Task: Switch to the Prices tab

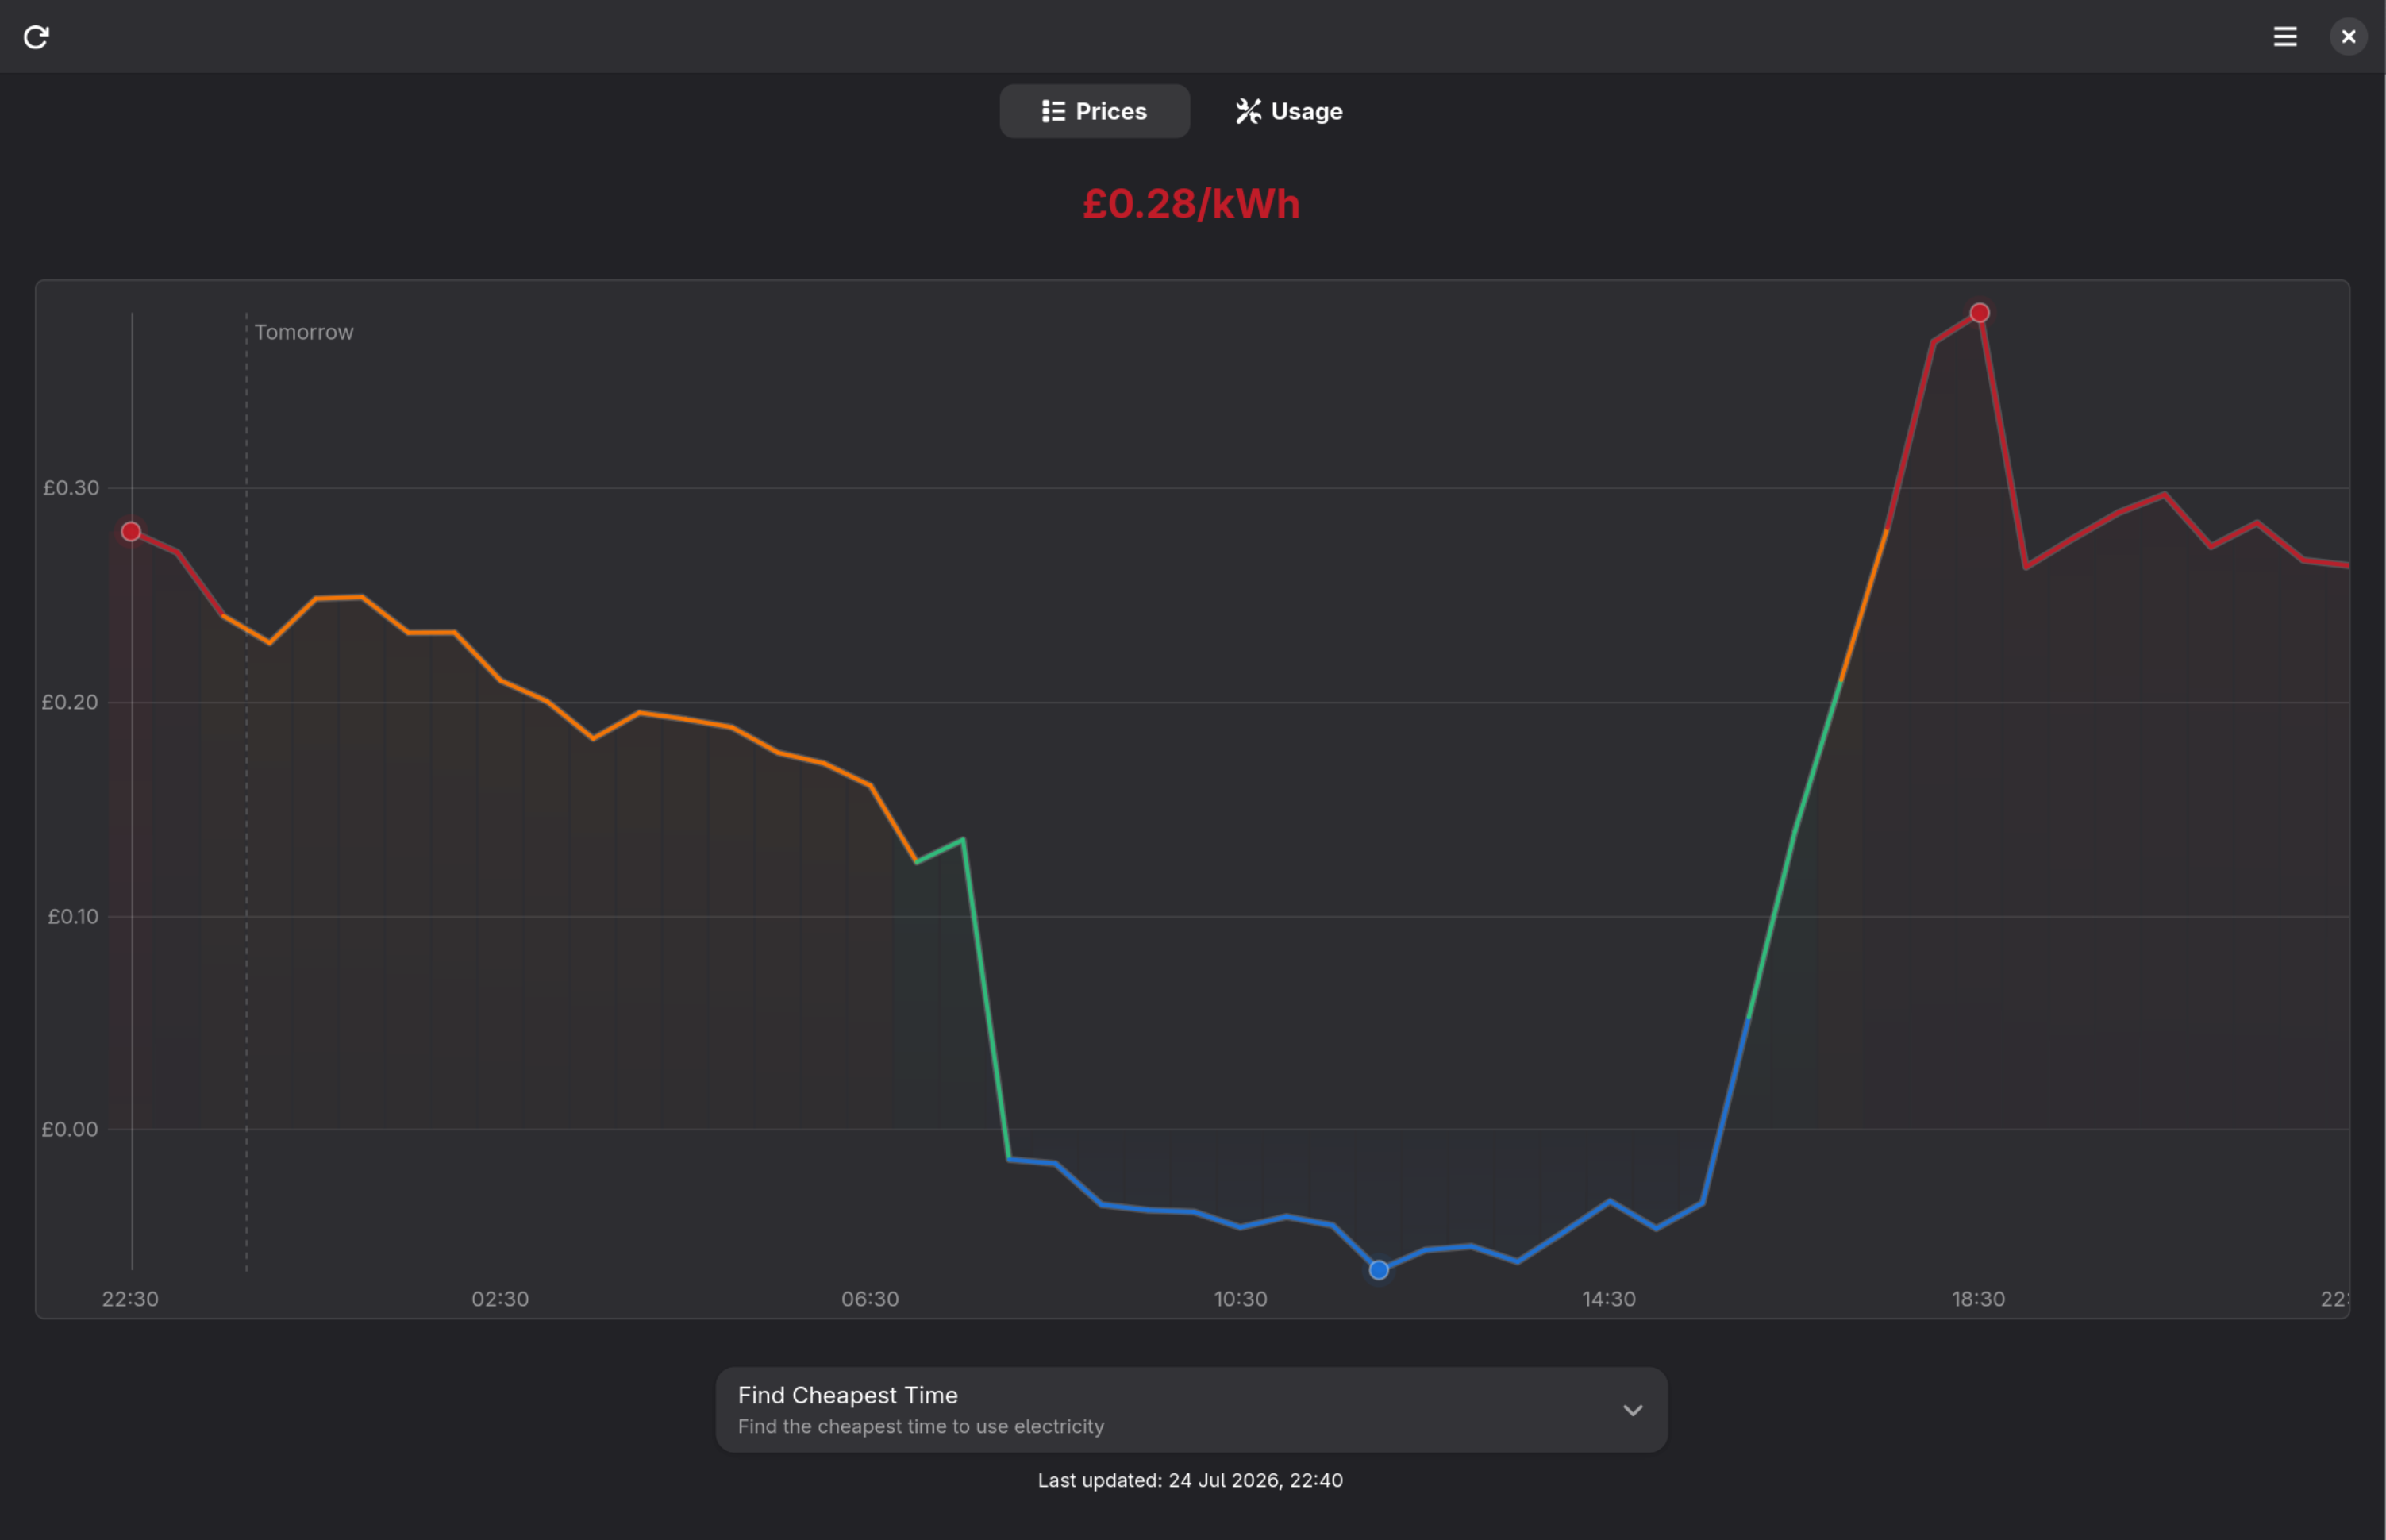Action: click(1095, 111)
